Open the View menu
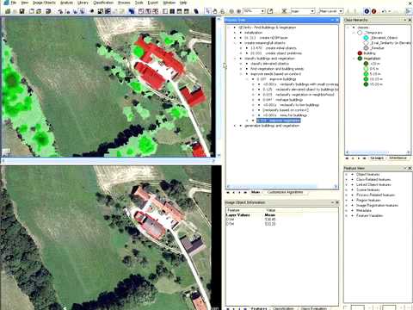The height and width of the screenshot is (310, 413). [25, 3]
